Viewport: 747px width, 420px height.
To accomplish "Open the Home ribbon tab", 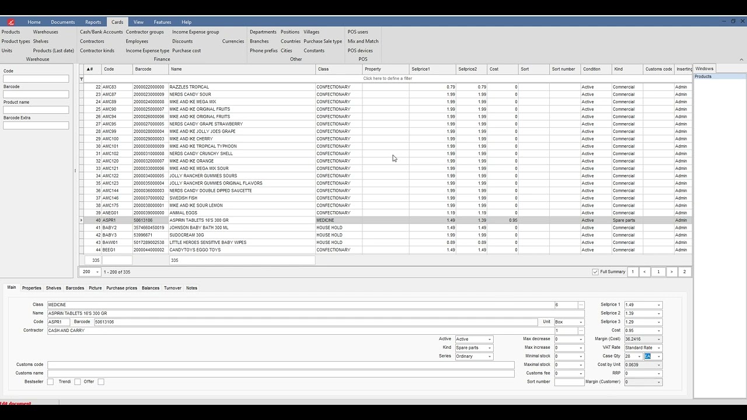I will point(34,22).
